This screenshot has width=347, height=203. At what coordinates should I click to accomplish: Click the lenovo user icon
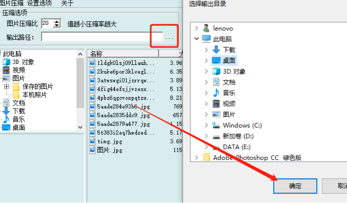[x=206, y=28]
